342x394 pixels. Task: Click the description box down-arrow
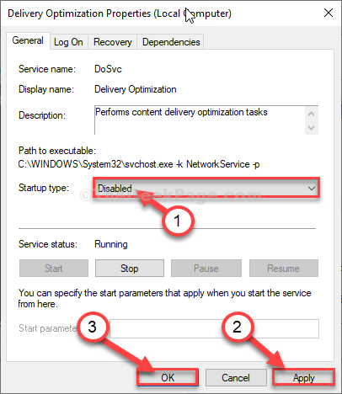click(311, 128)
